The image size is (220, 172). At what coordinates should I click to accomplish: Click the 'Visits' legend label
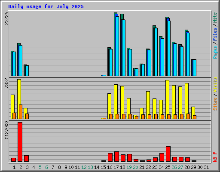[x=215, y=85]
